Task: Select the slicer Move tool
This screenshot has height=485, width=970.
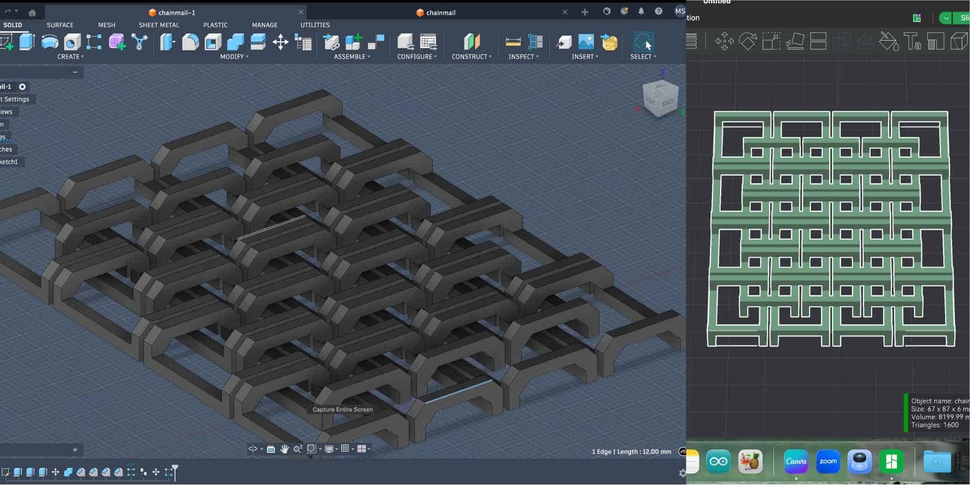Action: click(x=724, y=41)
